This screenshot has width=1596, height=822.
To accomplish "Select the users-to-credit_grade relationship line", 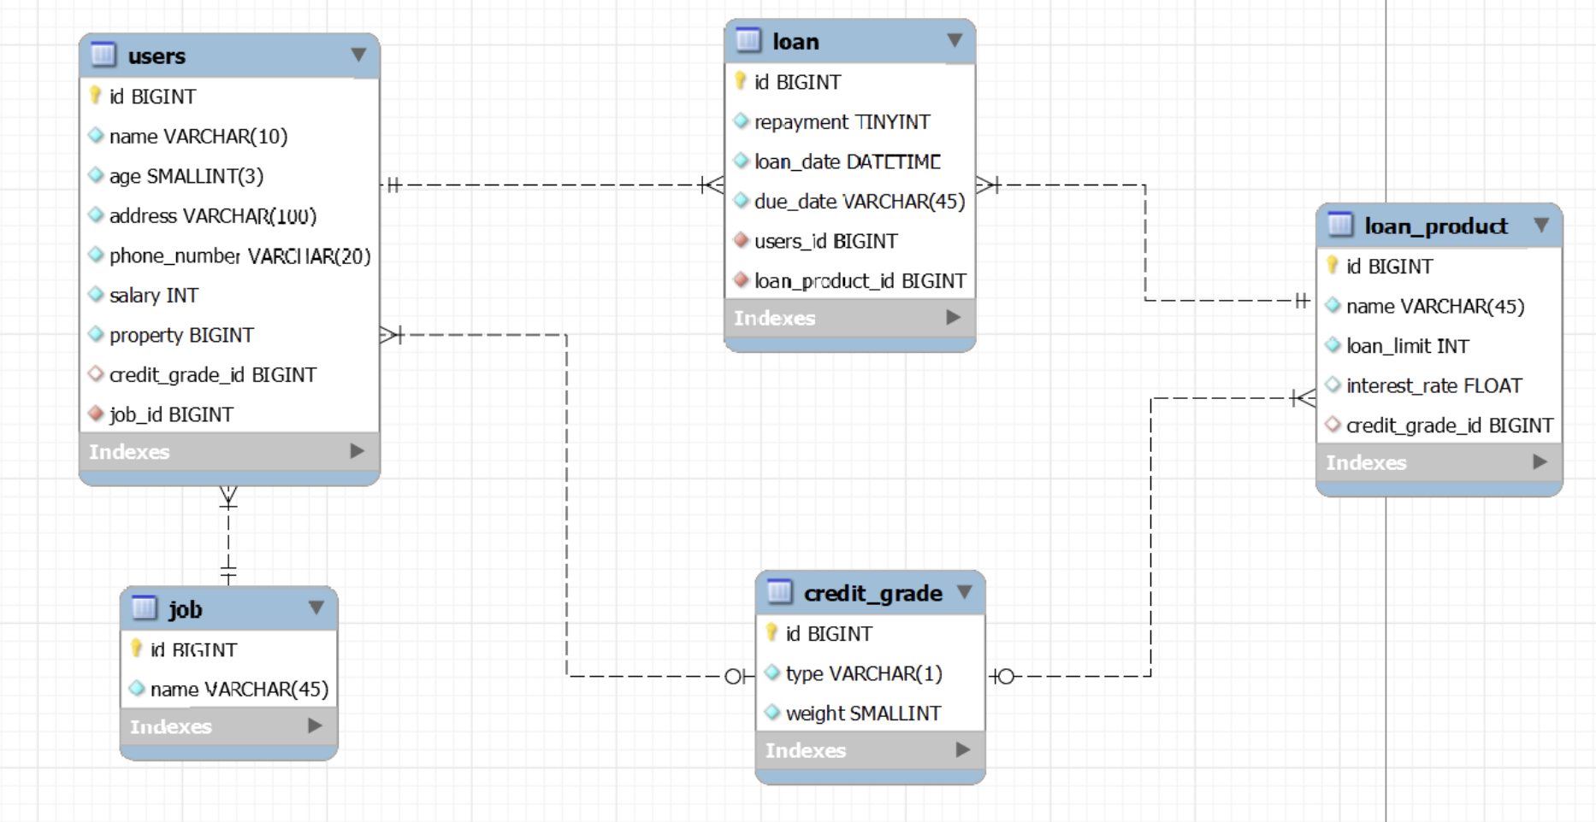I will [566, 504].
